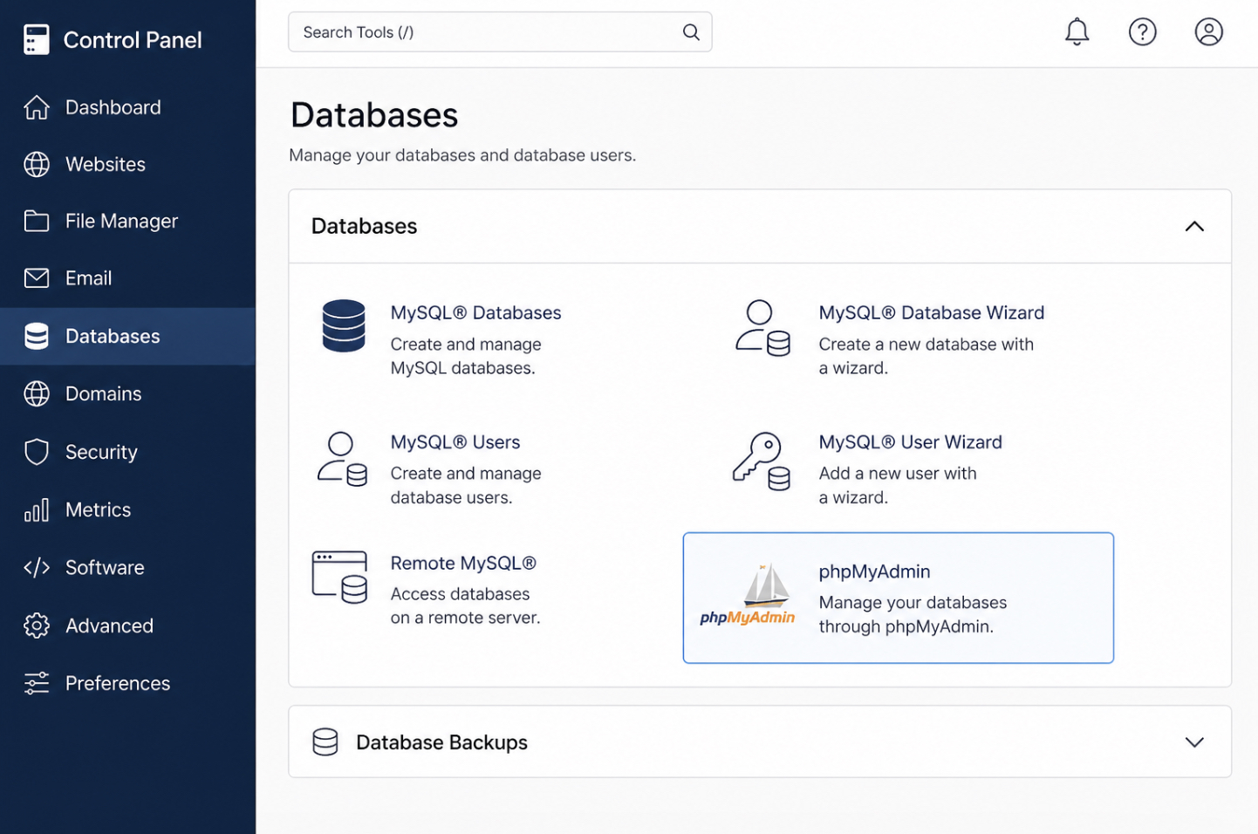Expand the Database Backups section chevron
1258x834 pixels.
(1194, 742)
